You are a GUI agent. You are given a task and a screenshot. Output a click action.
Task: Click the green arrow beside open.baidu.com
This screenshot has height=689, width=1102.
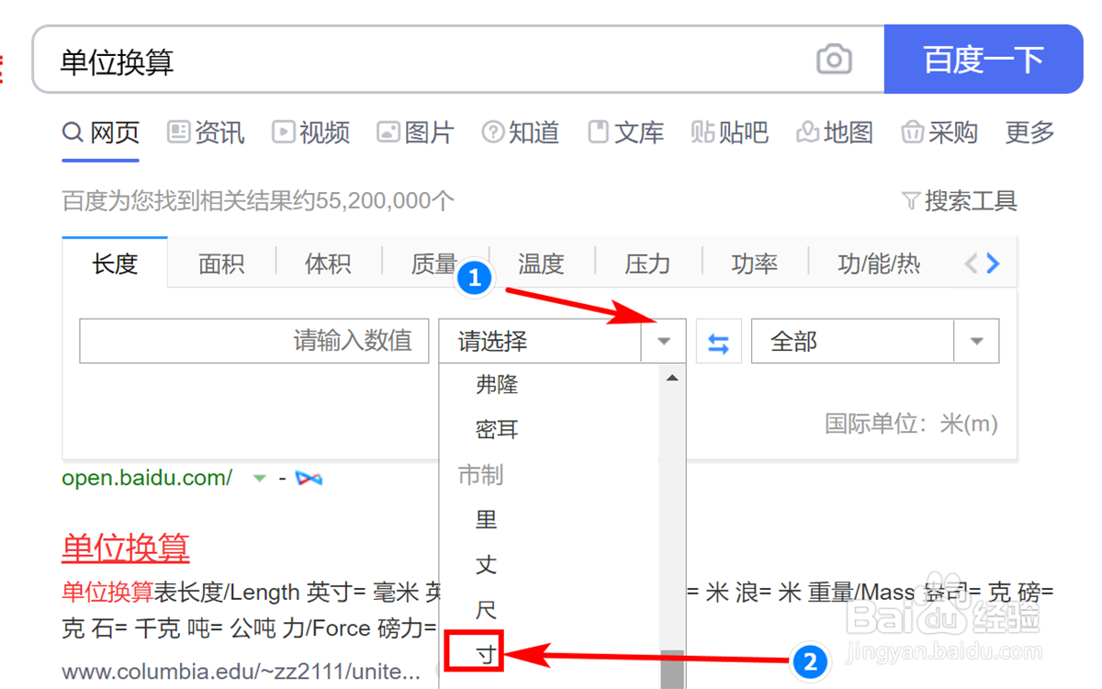point(260,479)
